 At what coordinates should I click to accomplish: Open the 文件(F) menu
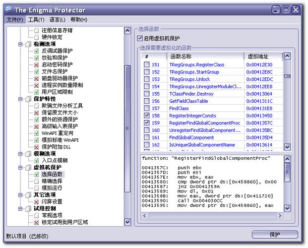pos(15,20)
